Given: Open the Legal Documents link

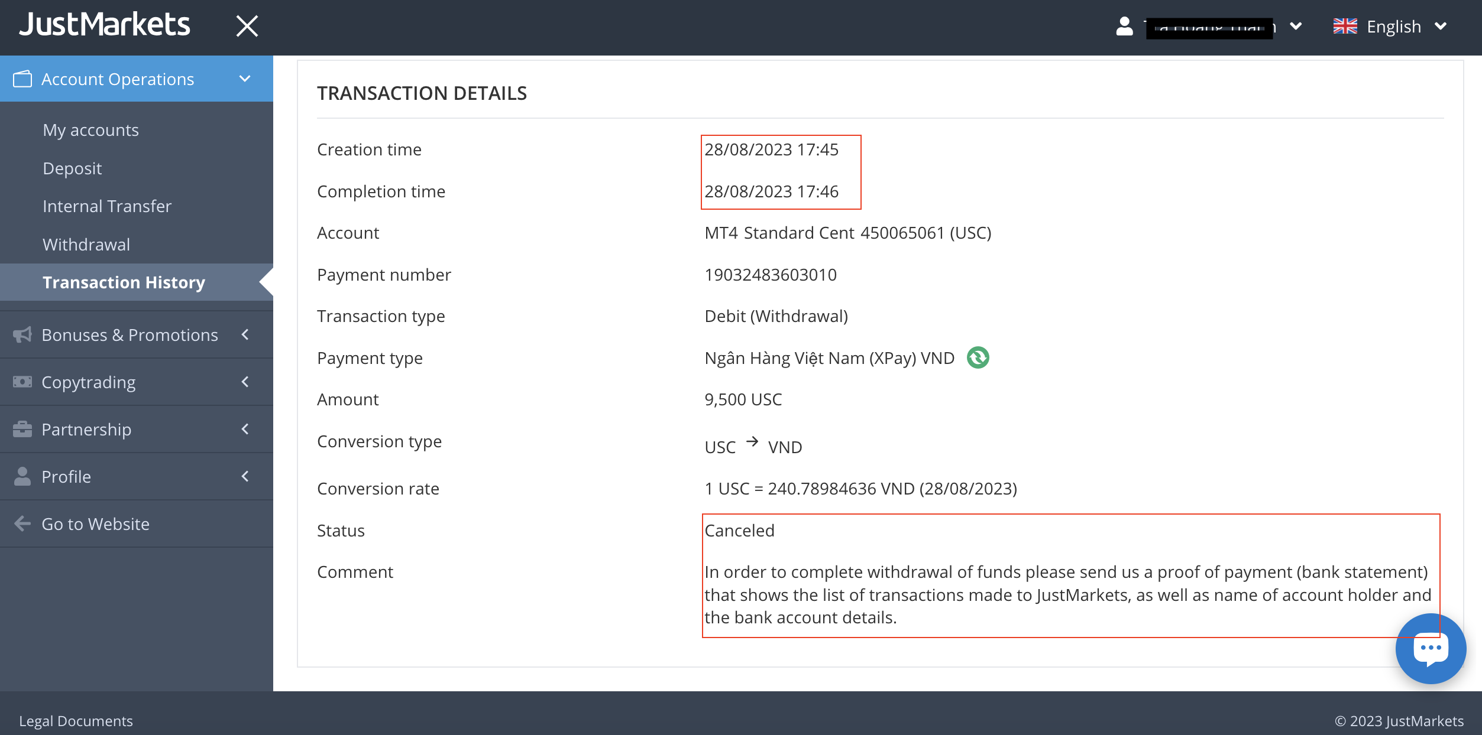Looking at the screenshot, I should click(77, 721).
